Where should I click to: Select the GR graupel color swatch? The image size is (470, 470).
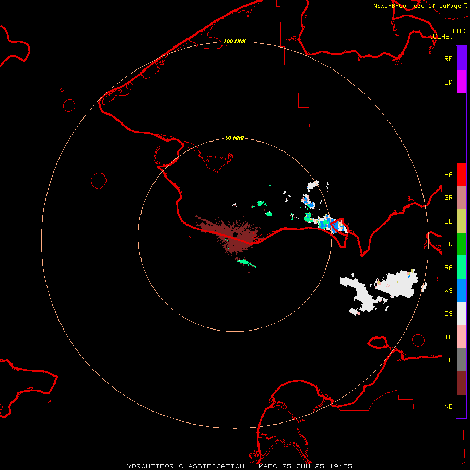[461, 198]
